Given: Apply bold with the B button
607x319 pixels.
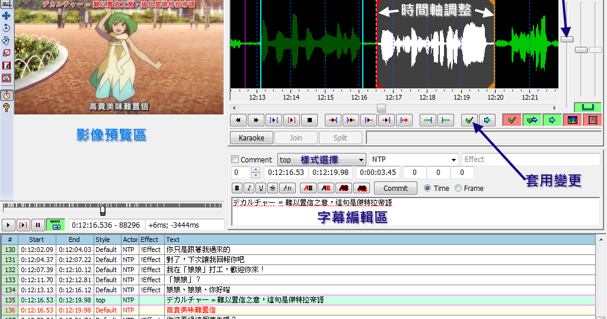Looking at the screenshot, I should 237,188.
